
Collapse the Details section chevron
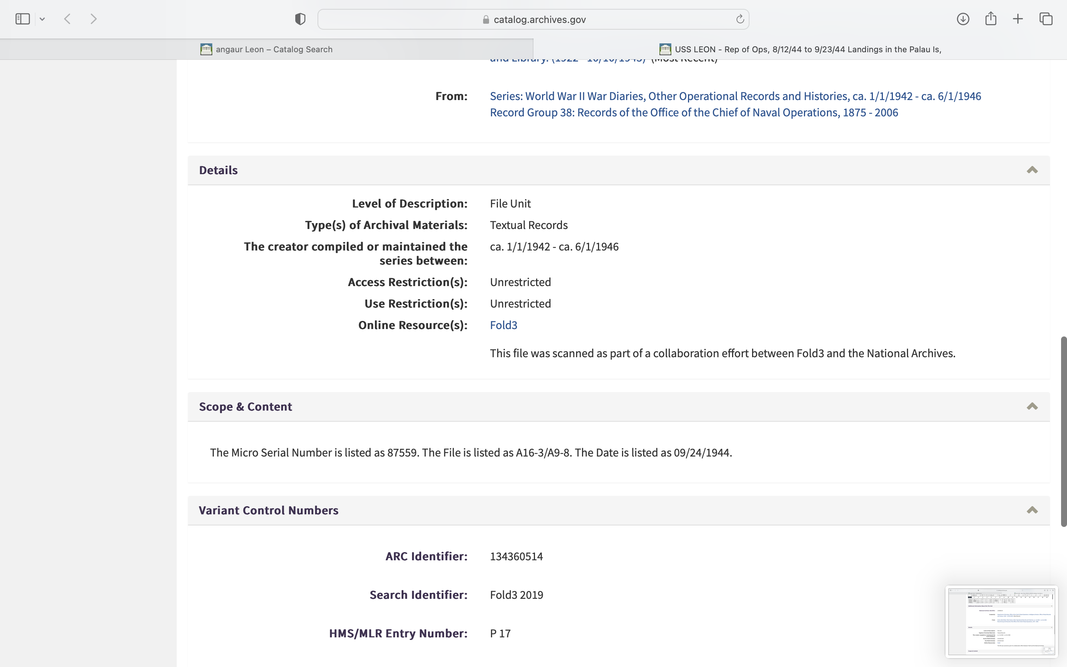(1032, 170)
